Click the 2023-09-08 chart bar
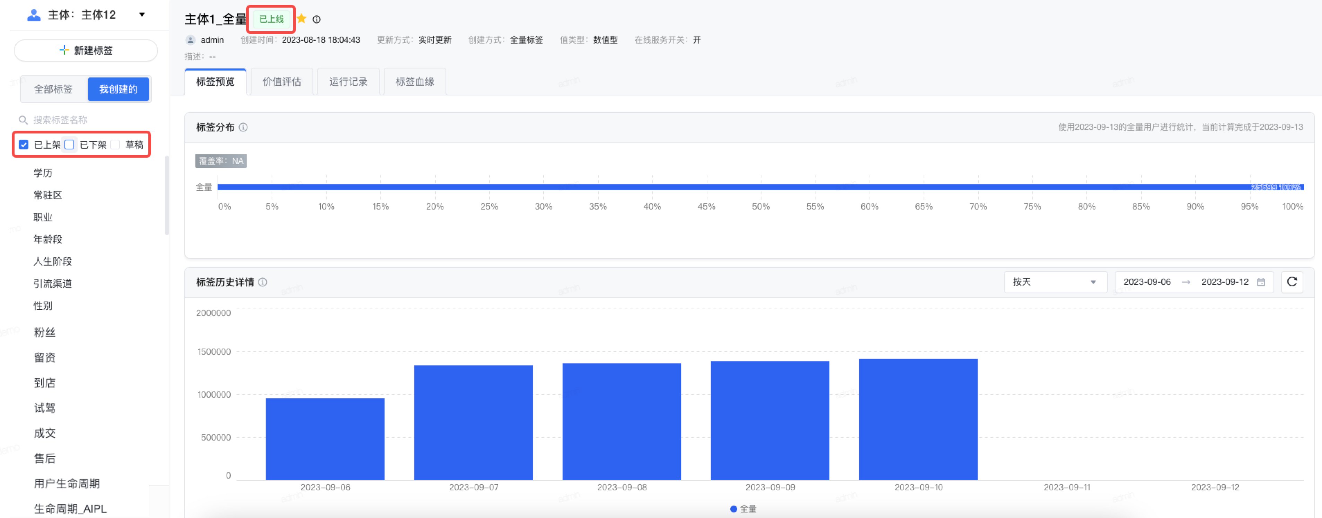1322x518 pixels. 622,422
